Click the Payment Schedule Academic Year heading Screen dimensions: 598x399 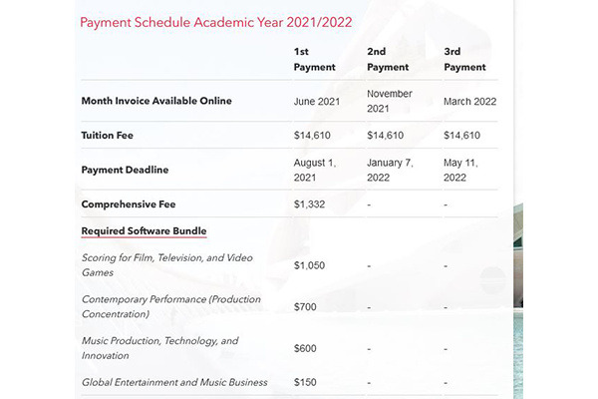(216, 21)
